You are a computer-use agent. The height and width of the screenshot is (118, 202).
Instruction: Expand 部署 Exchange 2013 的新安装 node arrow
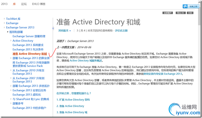(11, 58)
